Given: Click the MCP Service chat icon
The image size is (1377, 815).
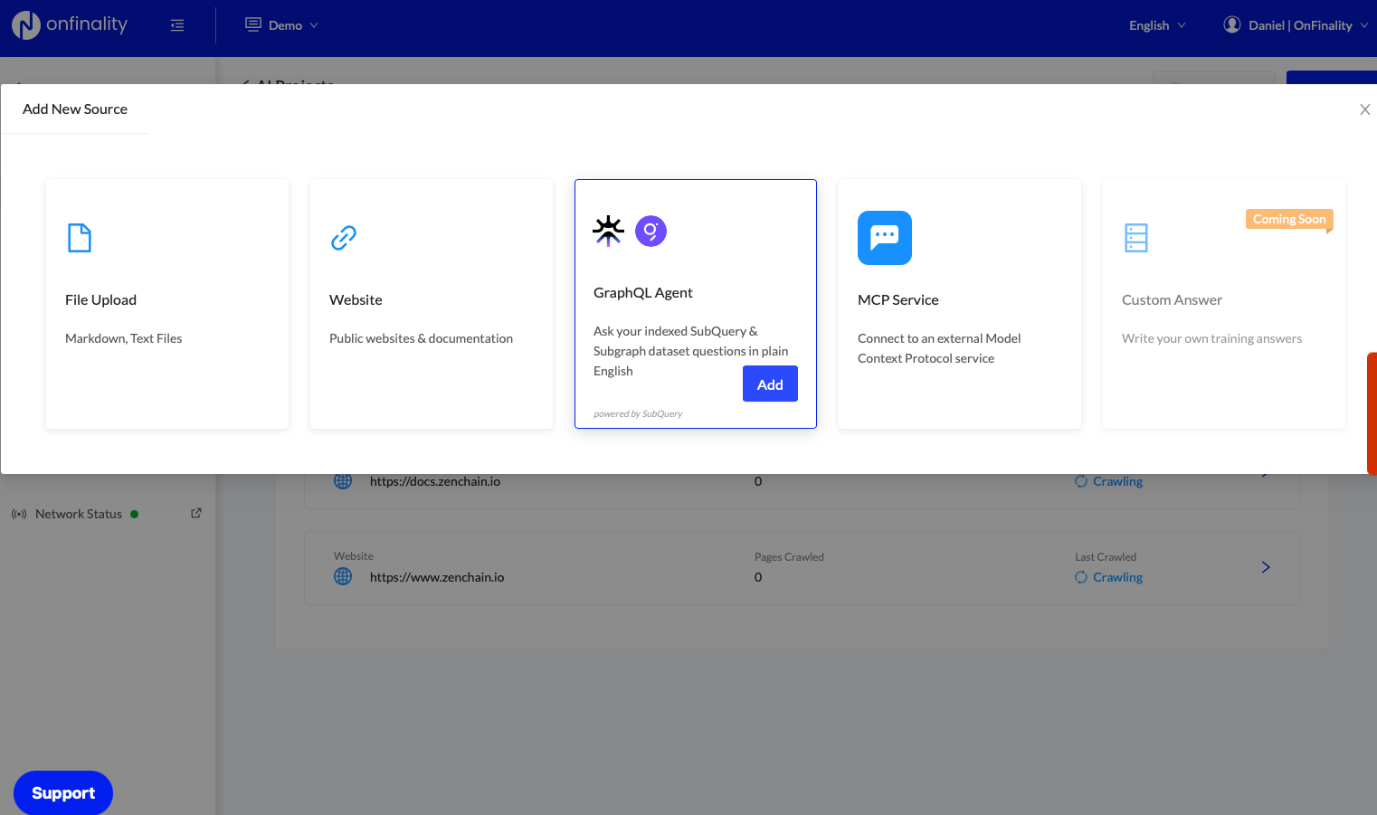Looking at the screenshot, I should pyautogui.click(x=884, y=238).
